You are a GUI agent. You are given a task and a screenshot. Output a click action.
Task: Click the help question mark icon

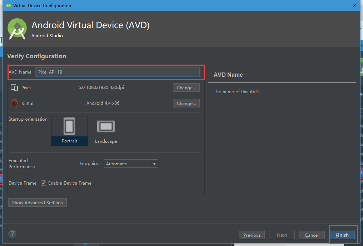(12, 234)
